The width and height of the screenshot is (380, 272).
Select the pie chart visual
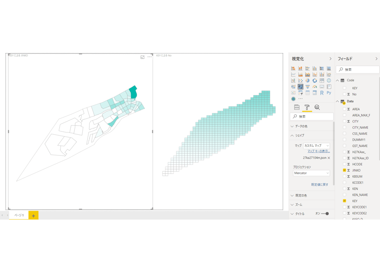[x=308, y=80]
